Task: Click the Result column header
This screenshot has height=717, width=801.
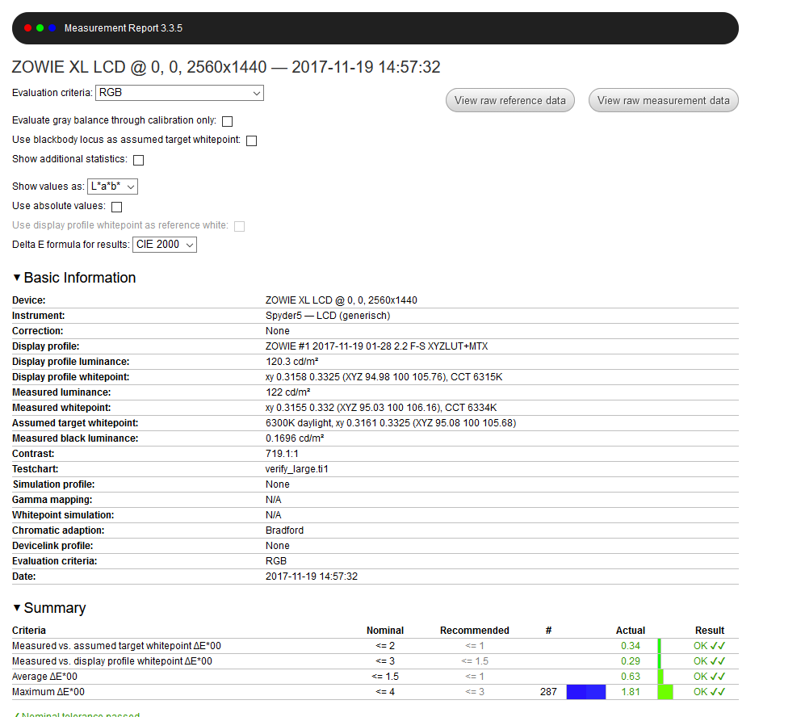Action: pyautogui.click(x=710, y=630)
